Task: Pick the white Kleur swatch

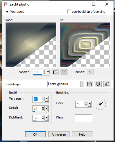Action: (83, 118)
